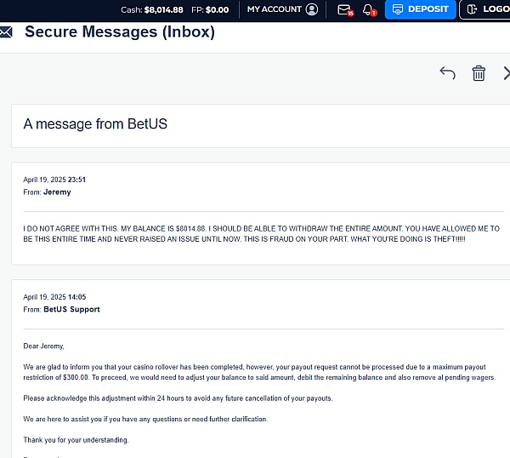Open the messages envelope icon with badge

[345, 9]
